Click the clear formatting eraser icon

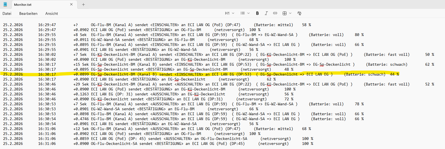[x=299, y=13]
